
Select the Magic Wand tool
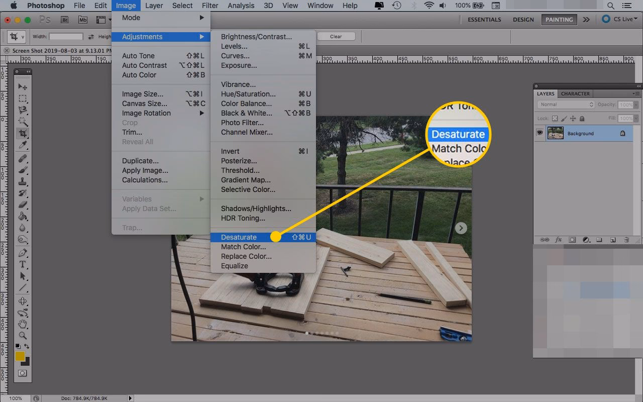coord(23,121)
